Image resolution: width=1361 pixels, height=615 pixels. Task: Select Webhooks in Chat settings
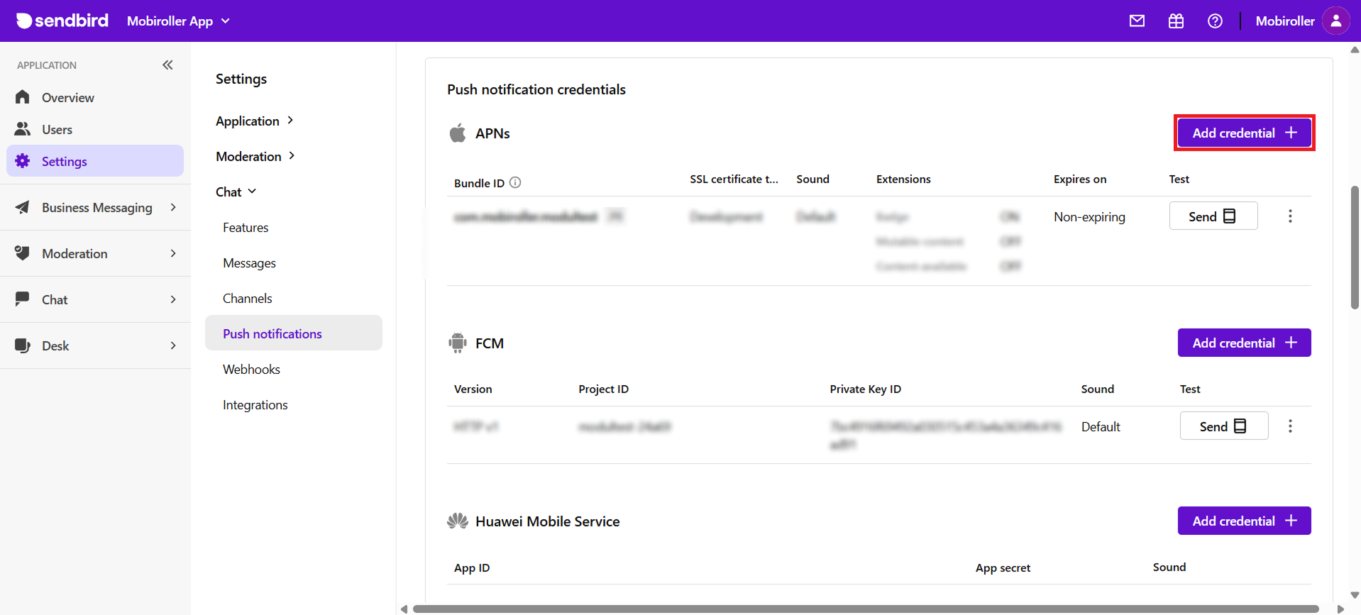251,369
